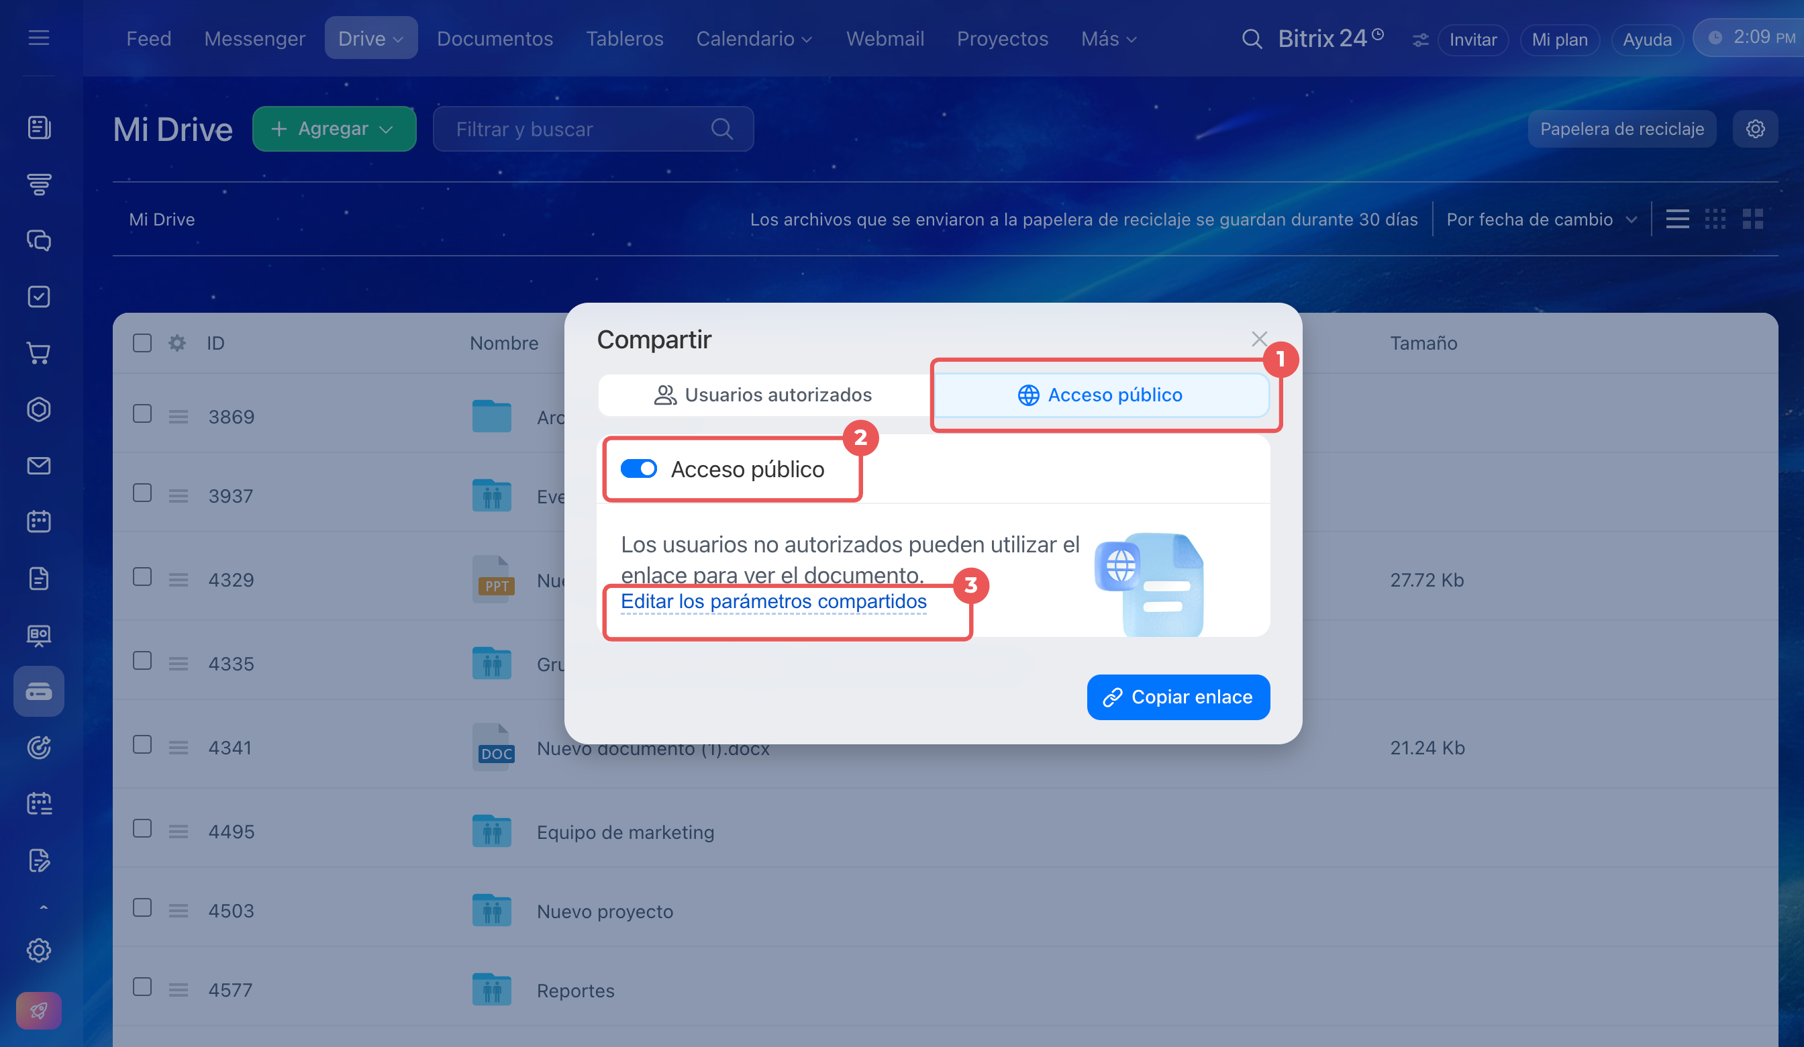Image resolution: width=1804 pixels, height=1047 pixels.
Task: Check the box for row 4329
Action: click(x=142, y=577)
